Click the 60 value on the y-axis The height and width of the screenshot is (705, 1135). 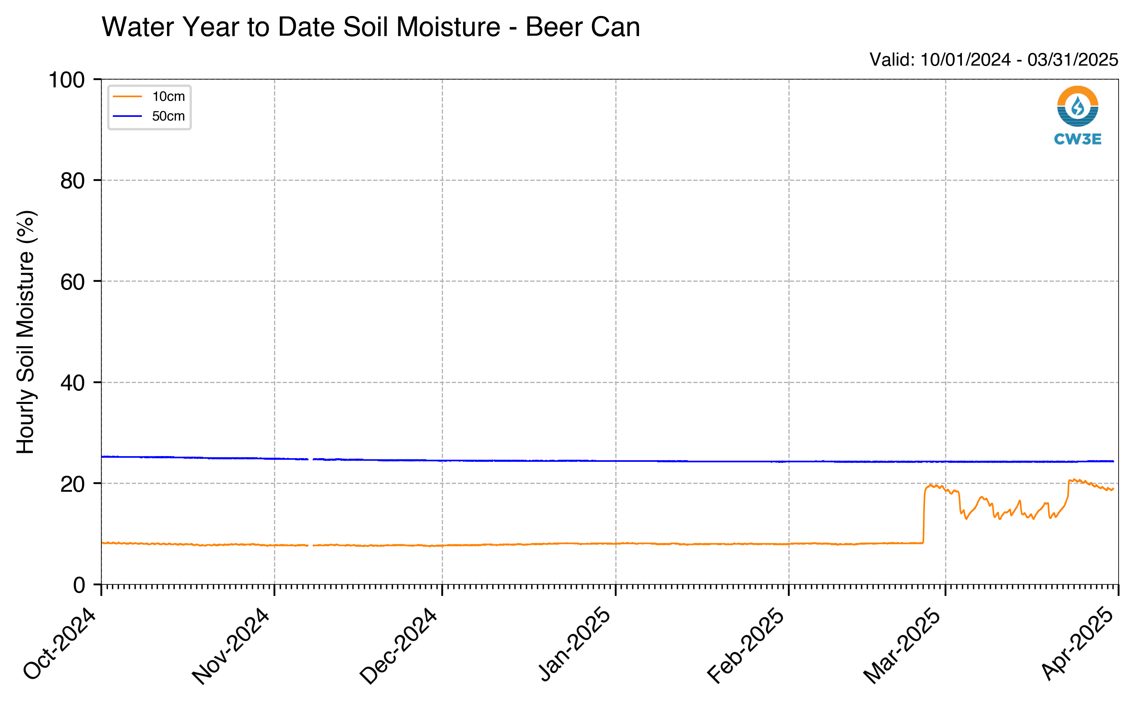73,282
